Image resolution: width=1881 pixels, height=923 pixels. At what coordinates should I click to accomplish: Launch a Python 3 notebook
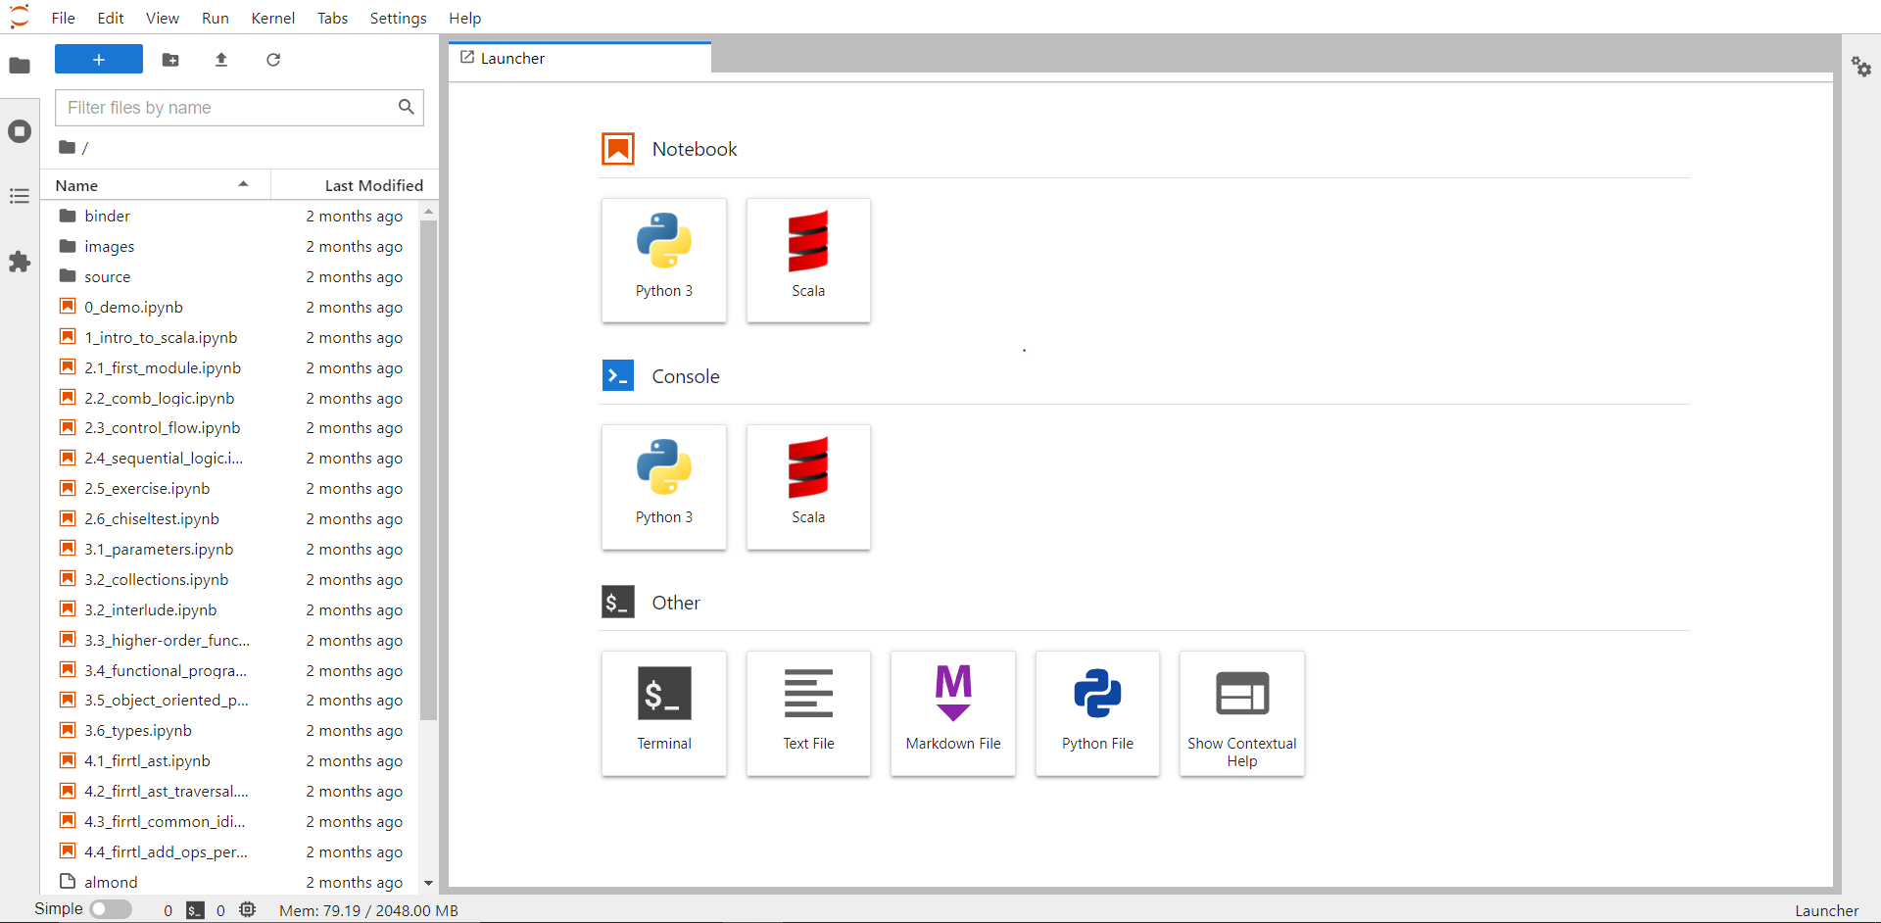pyautogui.click(x=664, y=260)
